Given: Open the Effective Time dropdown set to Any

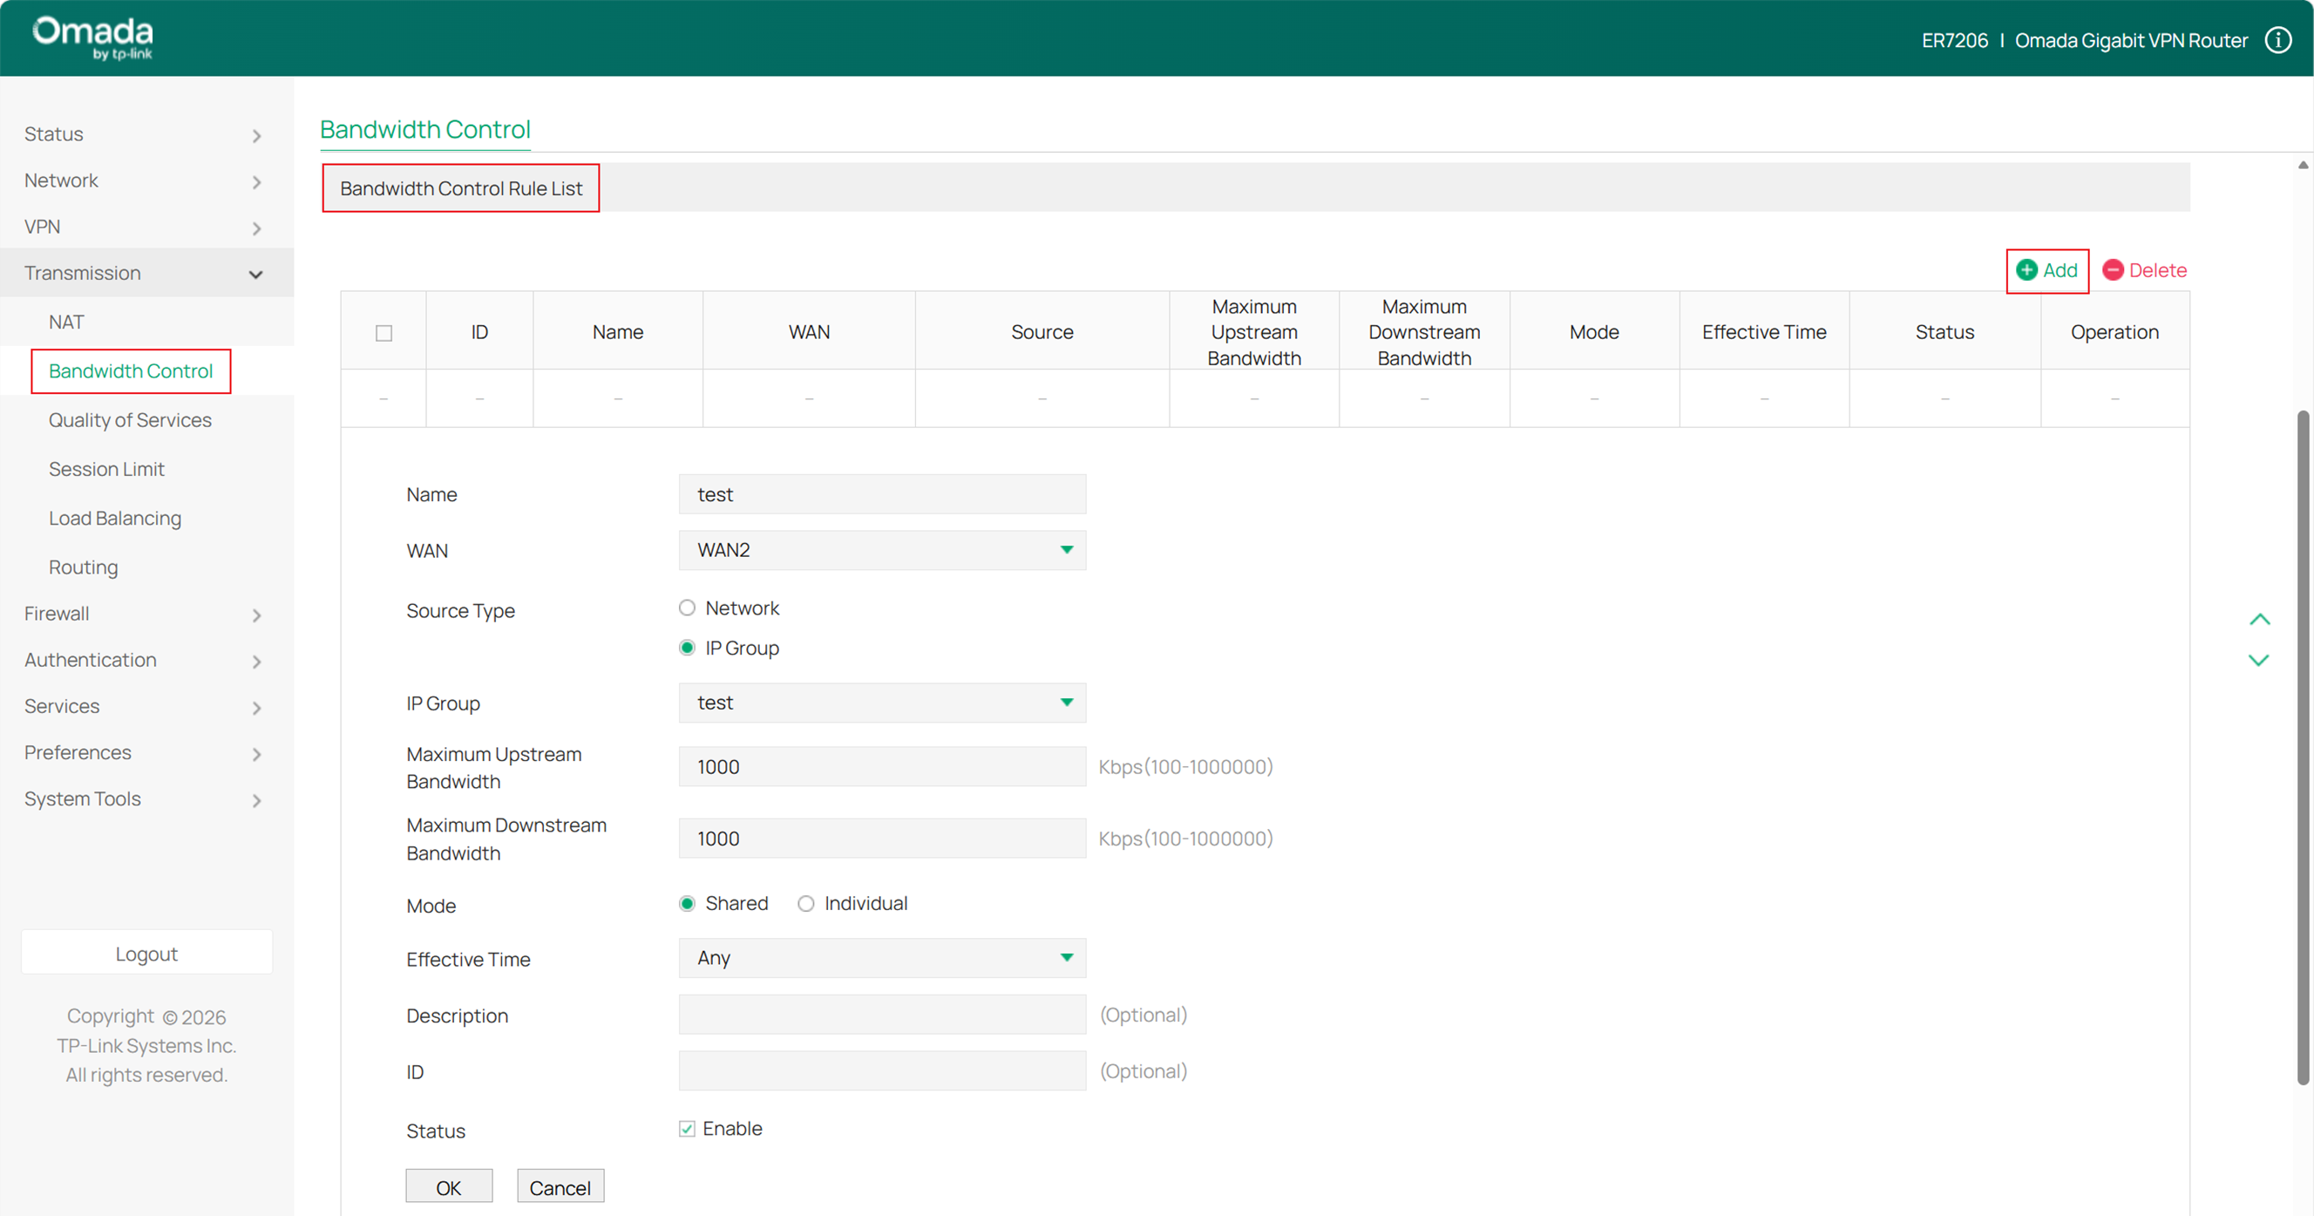Looking at the screenshot, I should click(x=881, y=958).
